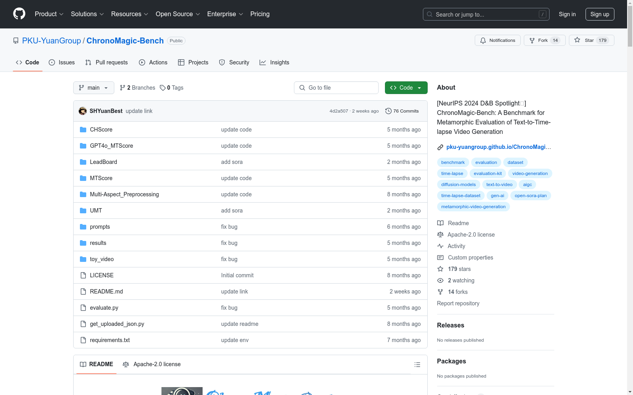The height and width of the screenshot is (395, 633).
Task: Open commit hash 4d2a507
Action: click(x=339, y=111)
